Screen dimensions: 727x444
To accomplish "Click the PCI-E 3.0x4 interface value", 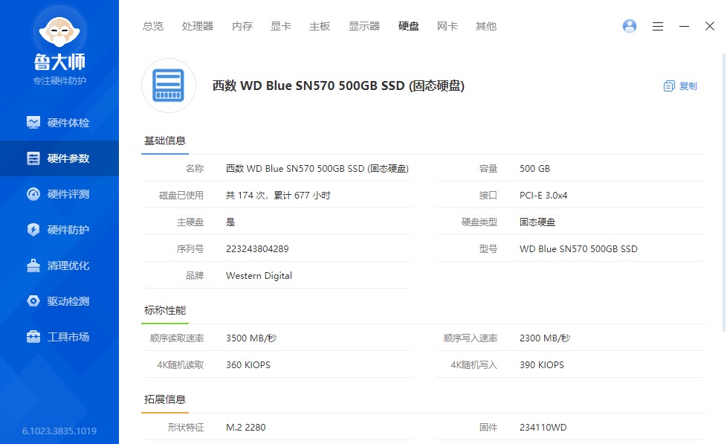I will [543, 196].
